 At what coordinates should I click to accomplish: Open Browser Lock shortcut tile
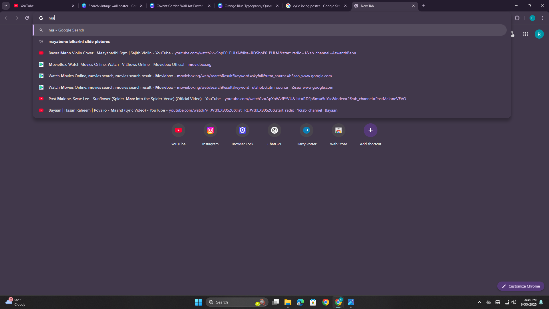(x=242, y=135)
